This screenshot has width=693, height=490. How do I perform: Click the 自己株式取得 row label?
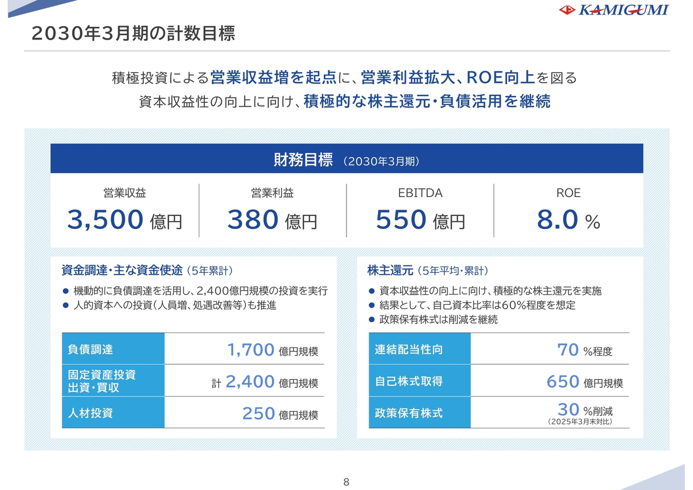(420, 381)
